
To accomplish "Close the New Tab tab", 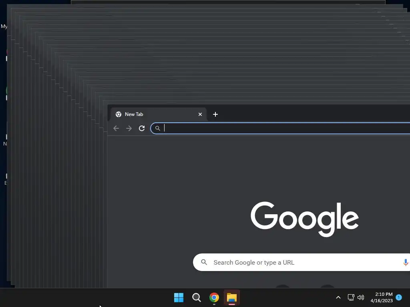I will (x=200, y=114).
